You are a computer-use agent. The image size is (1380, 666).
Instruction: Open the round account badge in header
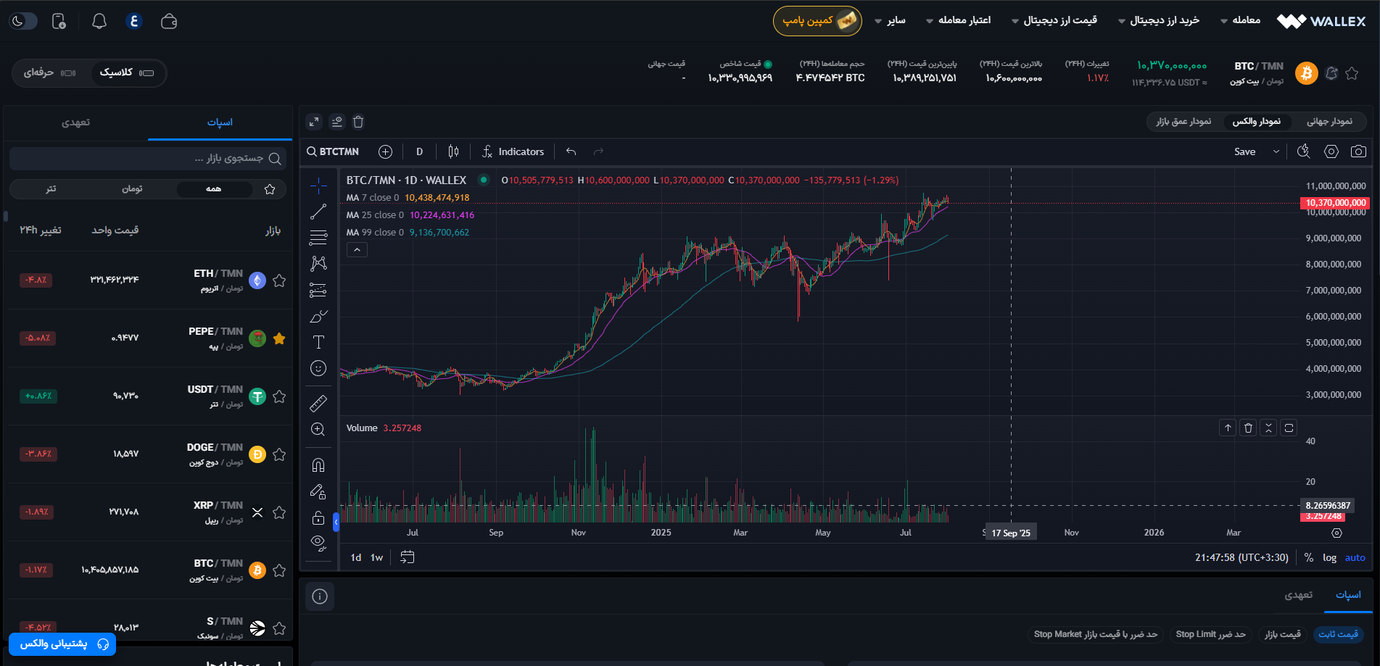[x=134, y=21]
